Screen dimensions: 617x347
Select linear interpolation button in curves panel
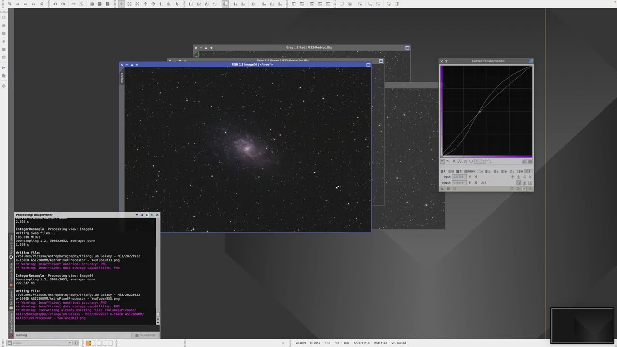(530, 183)
